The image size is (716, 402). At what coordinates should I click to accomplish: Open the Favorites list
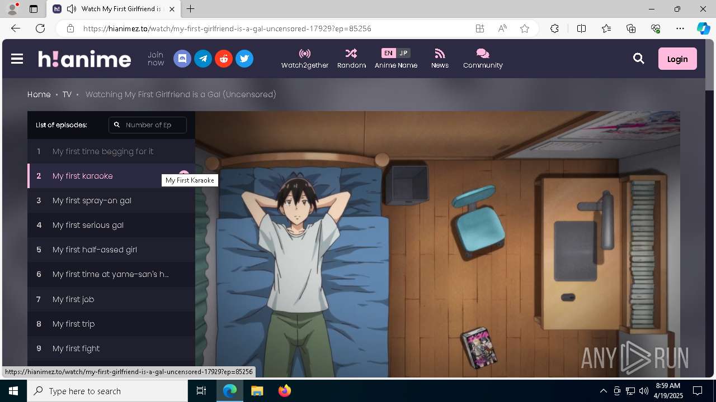606,28
